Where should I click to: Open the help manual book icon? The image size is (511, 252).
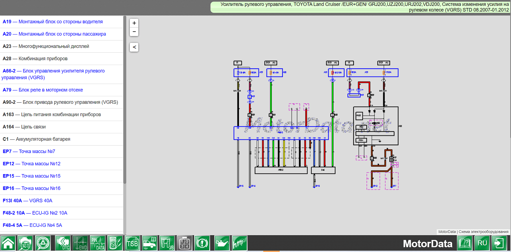pyautogui.click(x=465, y=243)
